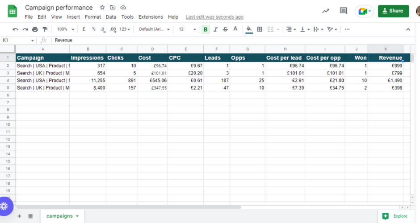Open the comment history

[x=344, y=11]
